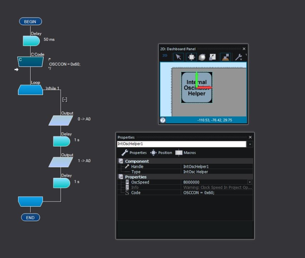Click the Info warning text

tap(217, 187)
